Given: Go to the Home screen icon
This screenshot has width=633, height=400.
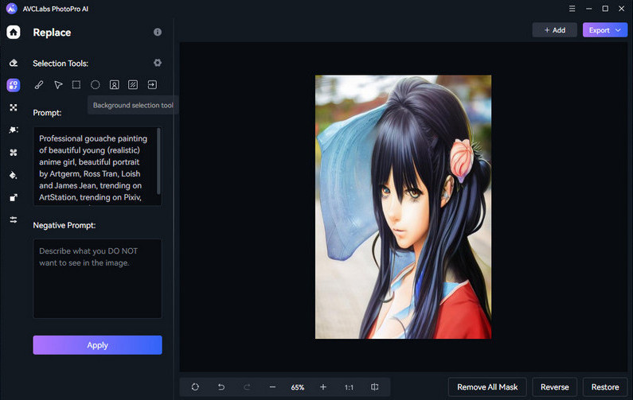Looking at the screenshot, I should tap(14, 33).
